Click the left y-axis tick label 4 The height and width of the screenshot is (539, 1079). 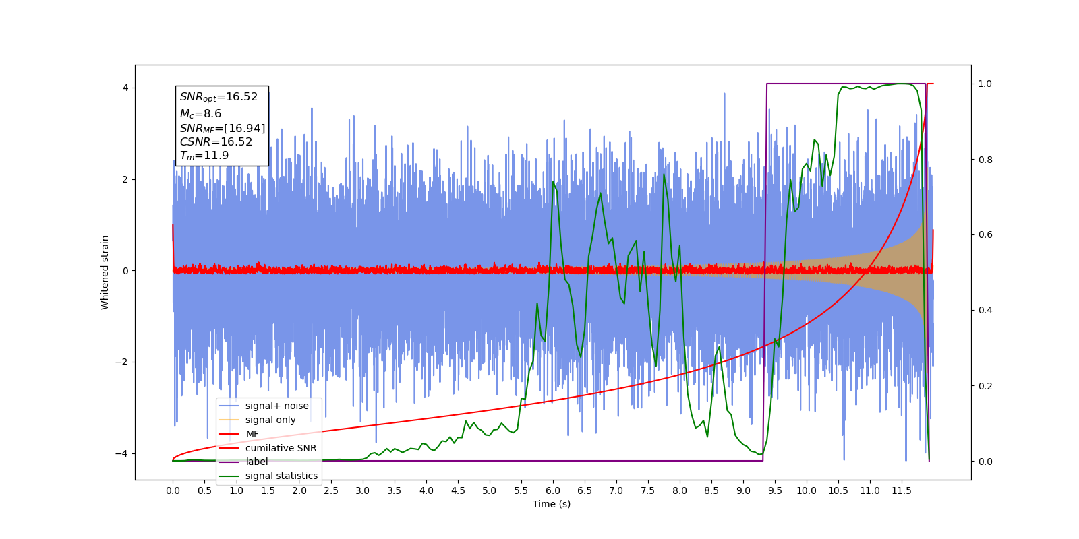(x=125, y=88)
